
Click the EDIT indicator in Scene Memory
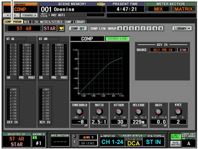click(x=101, y=4)
